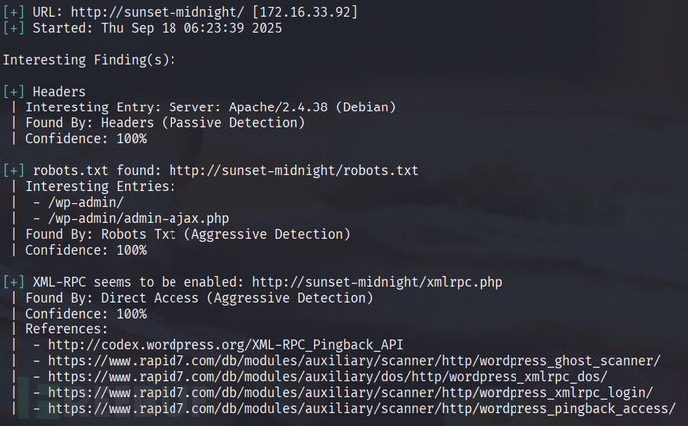Click the /wp-admin/admin-ajax.php entry
688x426 pixels.
[x=139, y=218]
